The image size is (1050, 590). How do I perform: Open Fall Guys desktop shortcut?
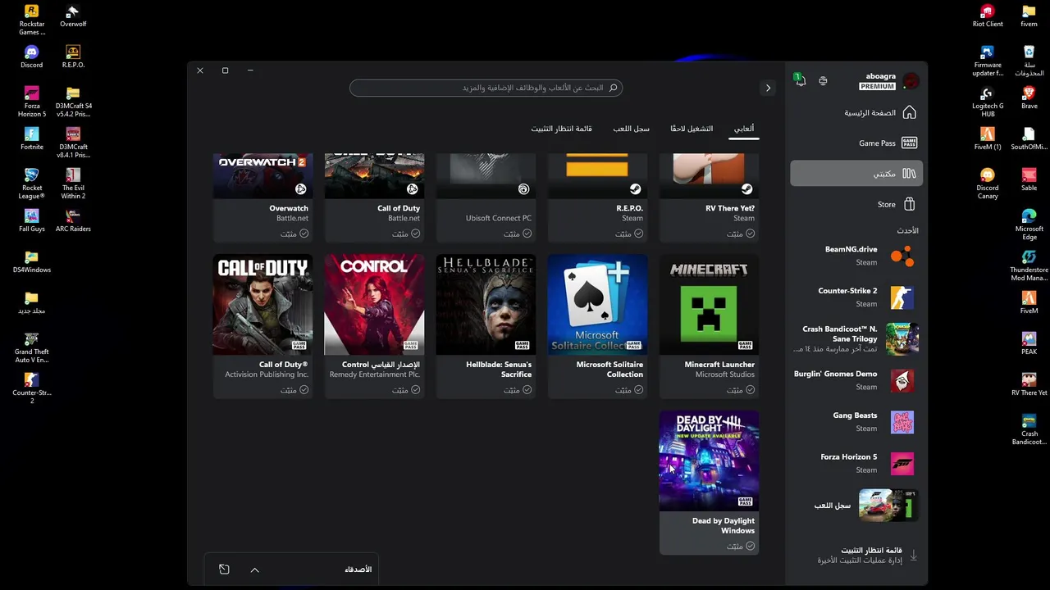tap(32, 220)
